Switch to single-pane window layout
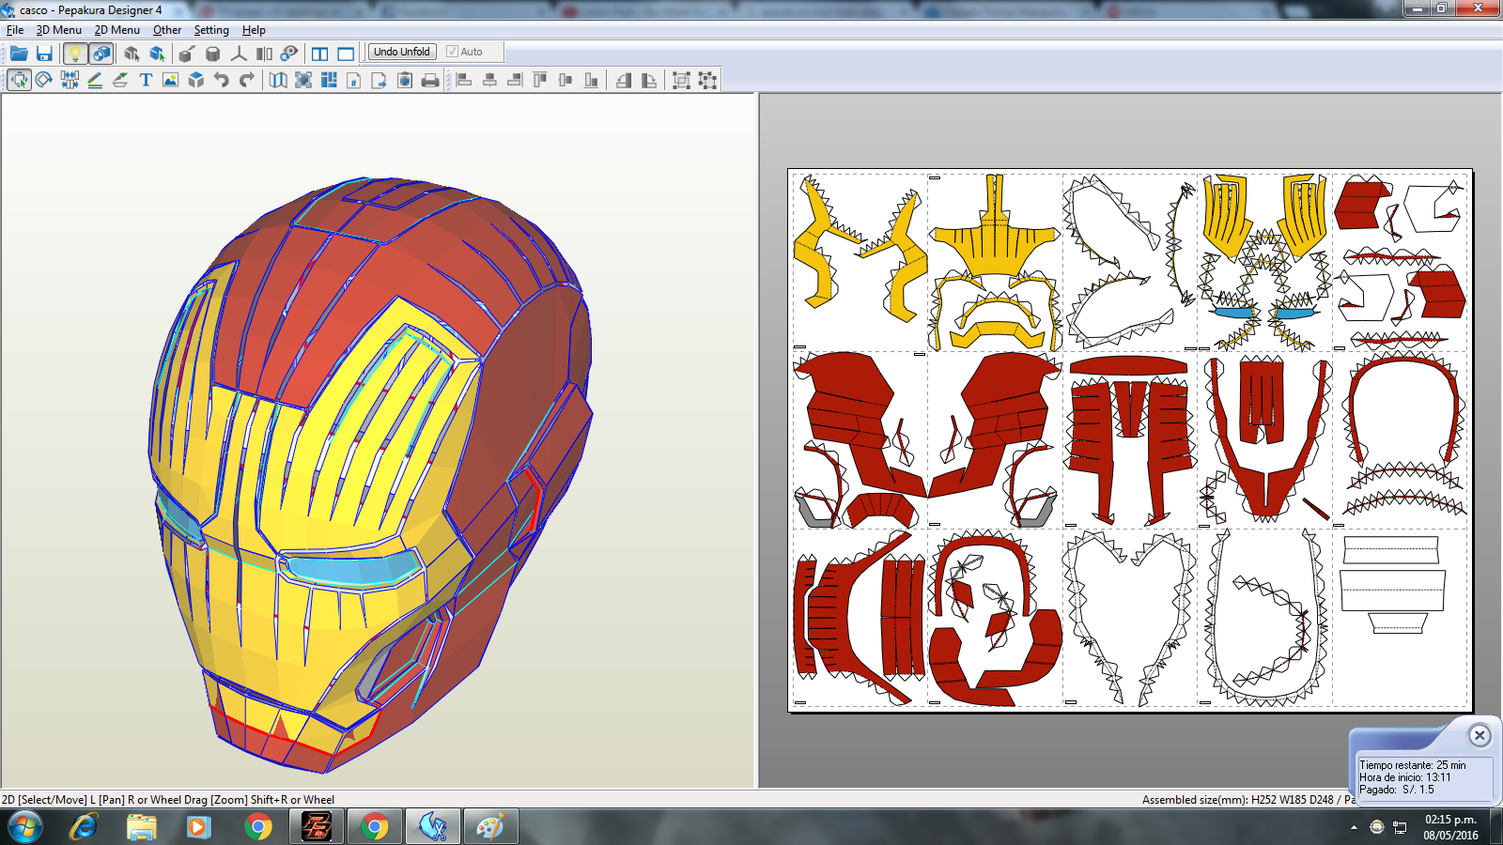The height and width of the screenshot is (845, 1503). click(x=346, y=54)
